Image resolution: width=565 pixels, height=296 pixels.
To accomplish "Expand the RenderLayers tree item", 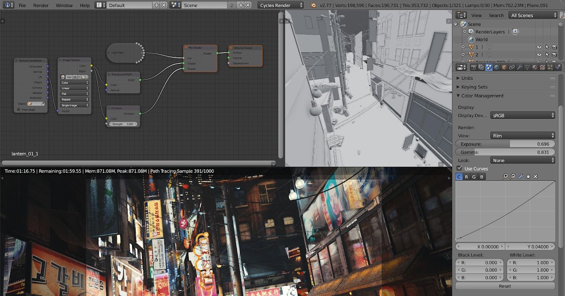I will tap(464, 31).
